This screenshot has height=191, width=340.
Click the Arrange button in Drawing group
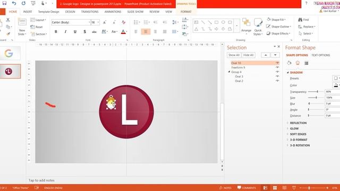pos(246,25)
